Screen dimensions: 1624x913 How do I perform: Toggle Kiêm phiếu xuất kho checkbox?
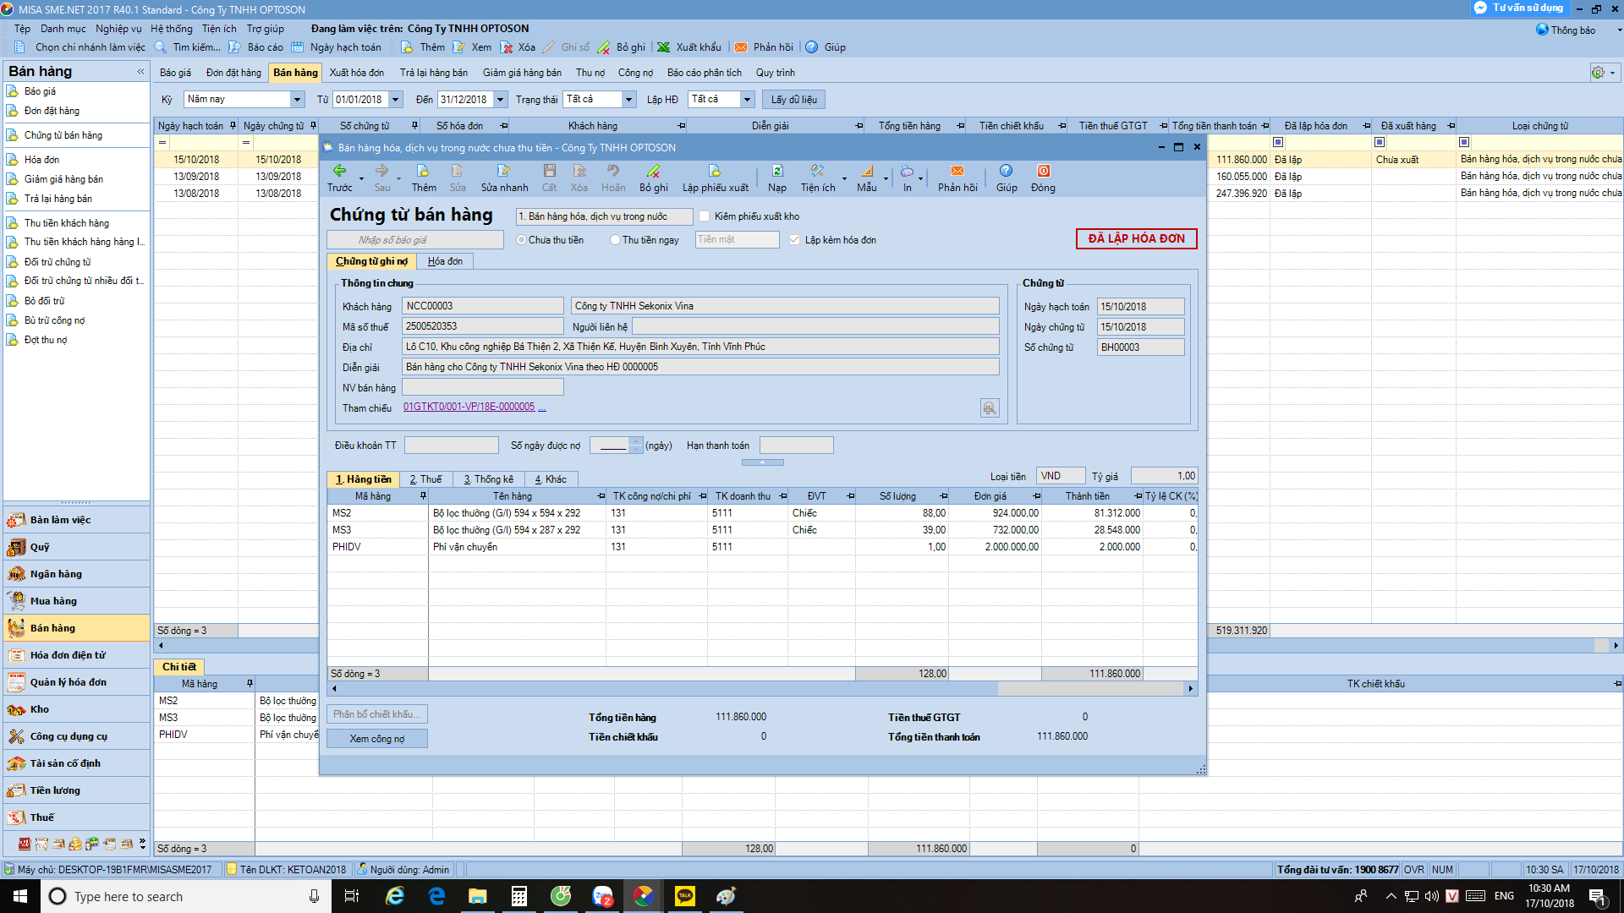pyautogui.click(x=704, y=216)
